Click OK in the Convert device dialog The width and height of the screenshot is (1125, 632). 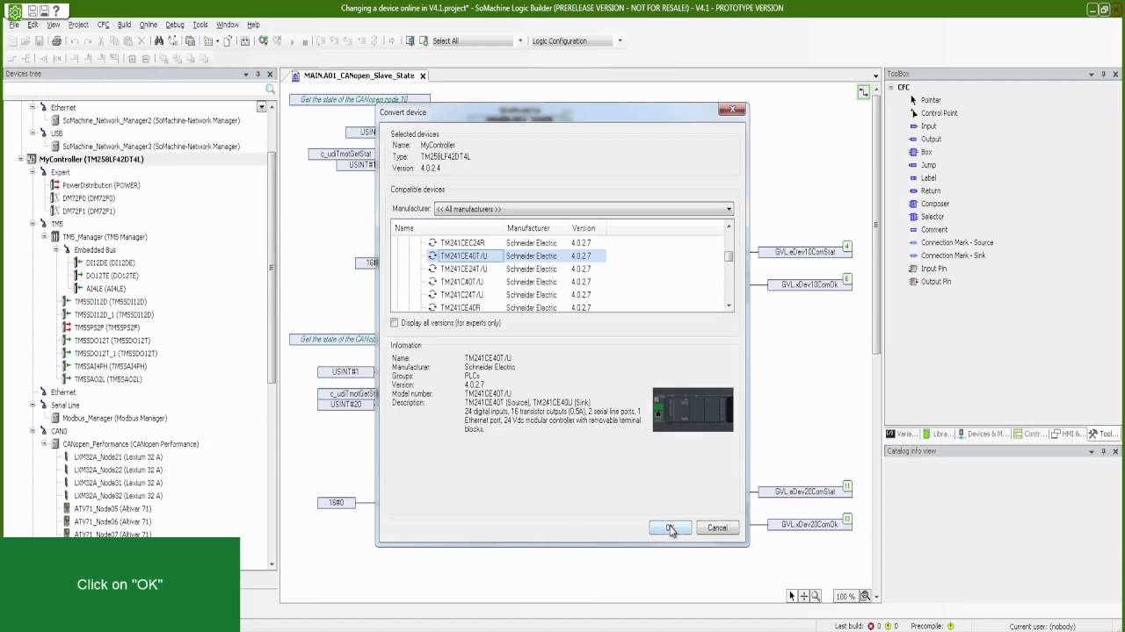point(671,528)
